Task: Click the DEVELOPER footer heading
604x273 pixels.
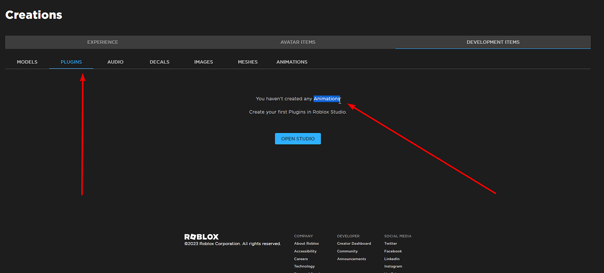Action: pyautogui.click(x=348, y=236)
